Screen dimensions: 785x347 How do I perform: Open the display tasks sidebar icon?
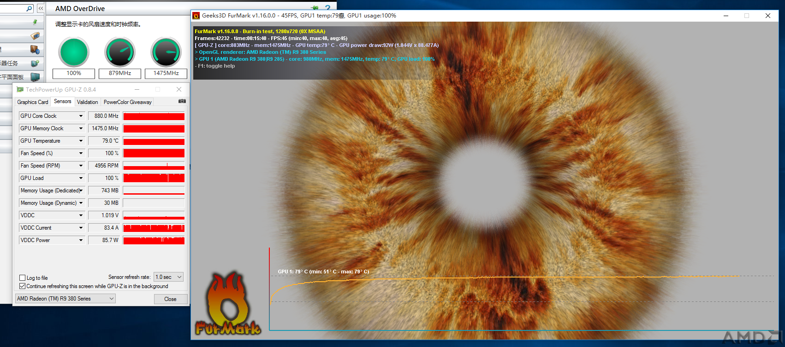(35, 63)
